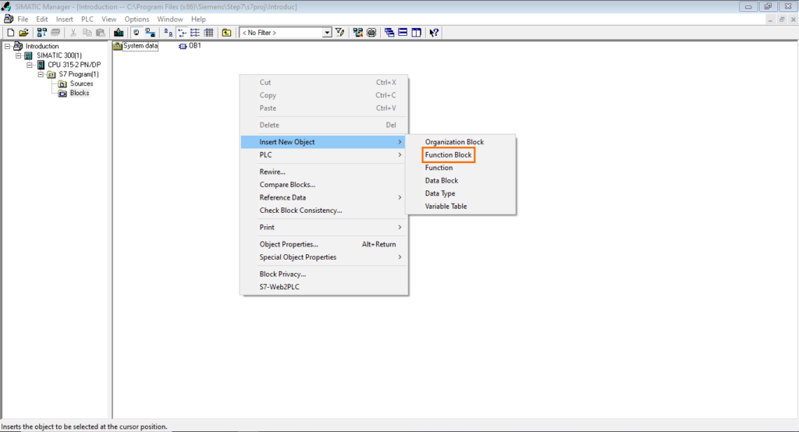Switch to Large Icons view
The width and height of the screenshot is (799, 432).
(169, 33)
